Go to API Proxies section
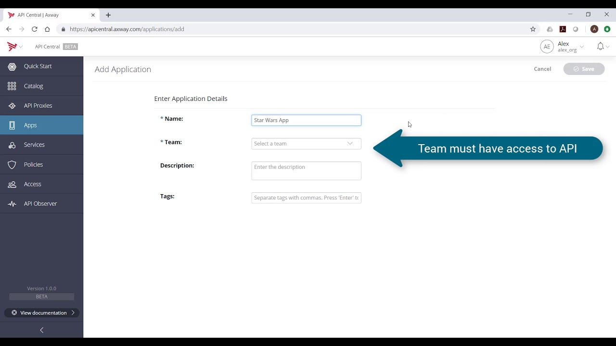 point(41,106)
